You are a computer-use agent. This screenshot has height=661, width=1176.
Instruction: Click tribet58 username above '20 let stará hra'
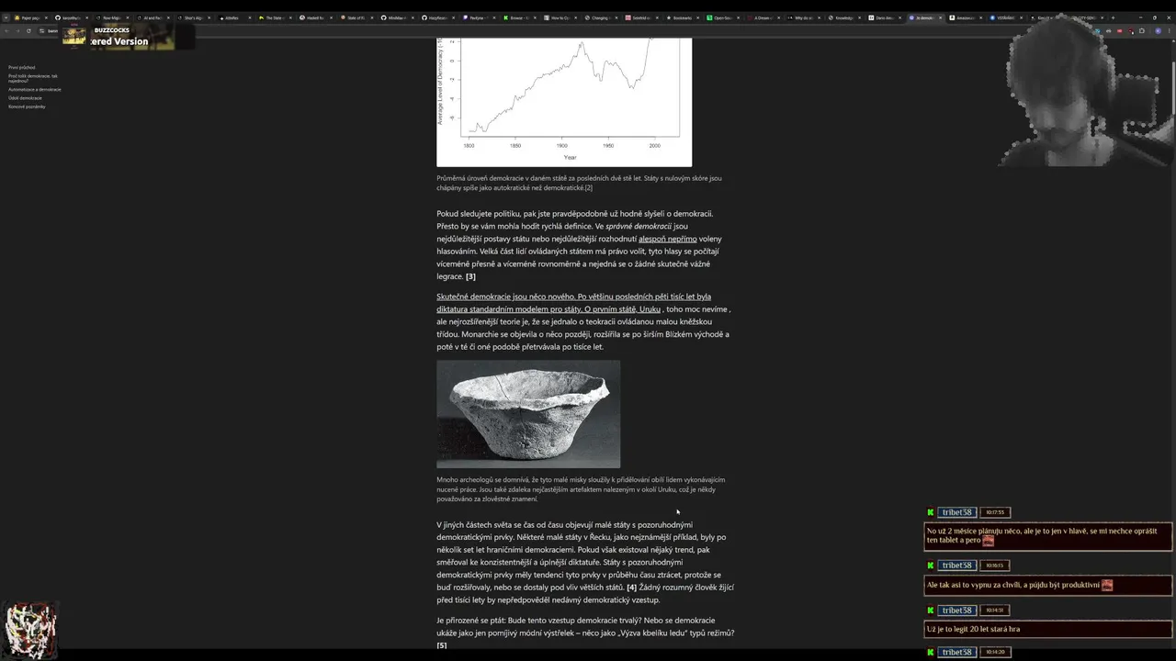coord(956,611)
